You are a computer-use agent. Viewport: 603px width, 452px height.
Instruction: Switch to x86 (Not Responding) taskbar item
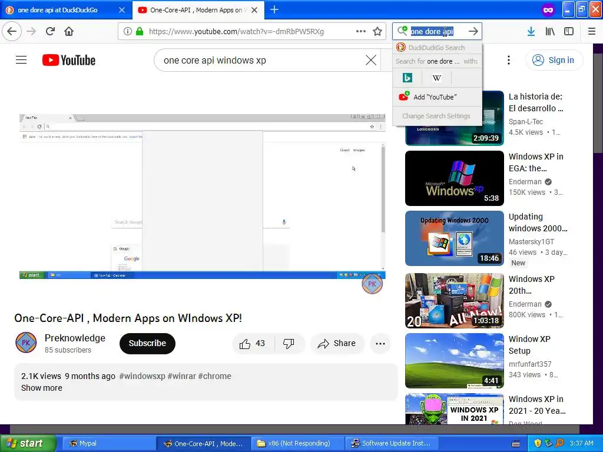pos(299,443)
